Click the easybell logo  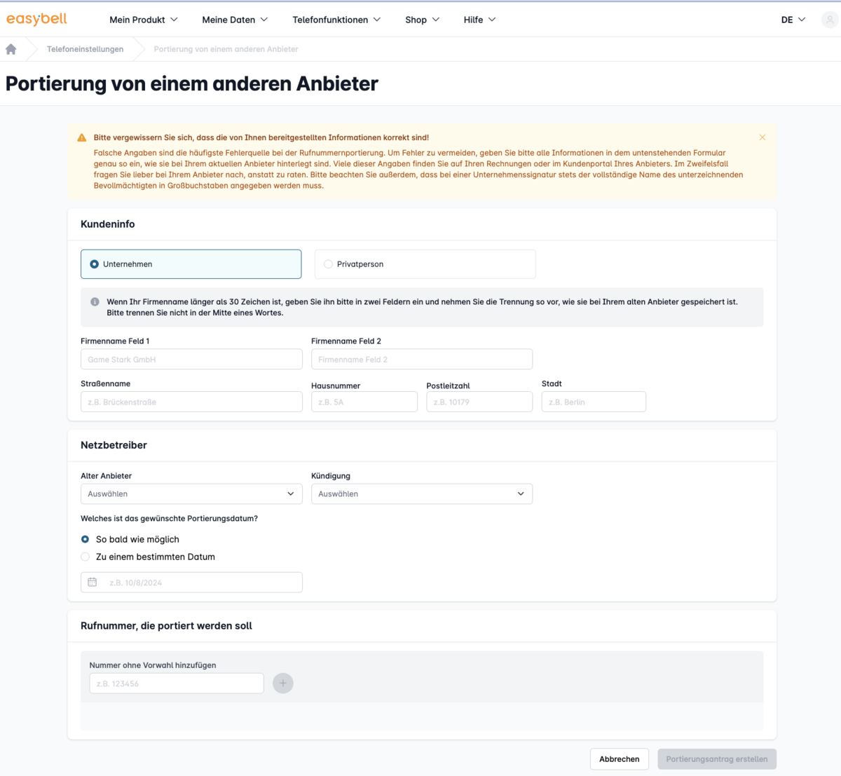tap(36, 19)
